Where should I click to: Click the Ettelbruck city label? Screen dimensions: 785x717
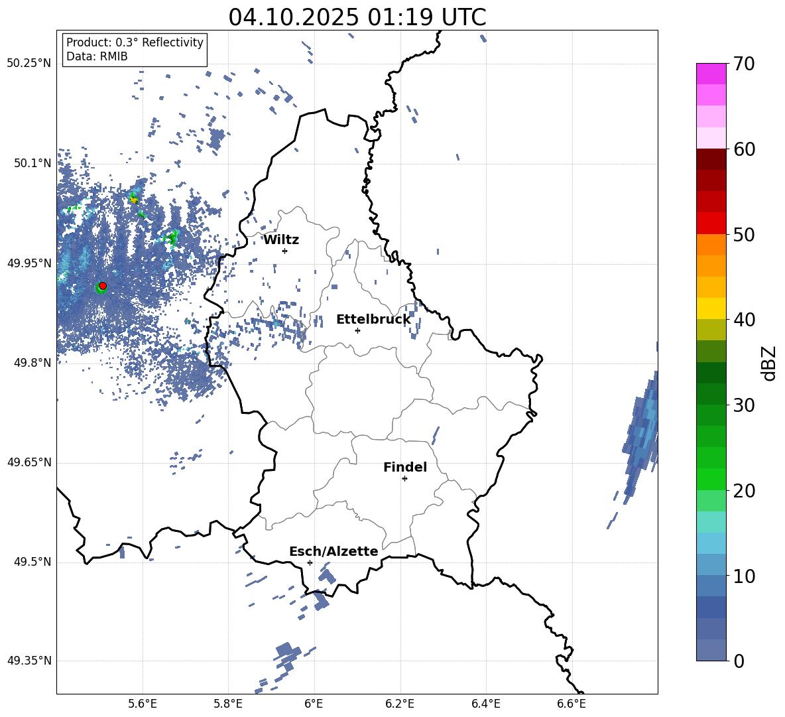coord(373,320)
